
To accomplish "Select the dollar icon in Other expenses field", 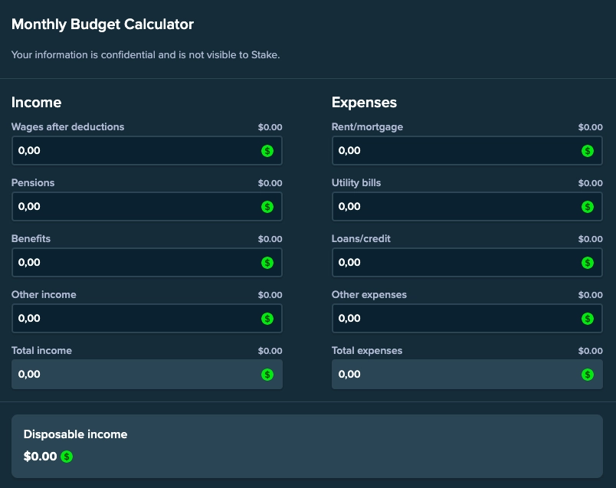I will click(x=587, y=318).
